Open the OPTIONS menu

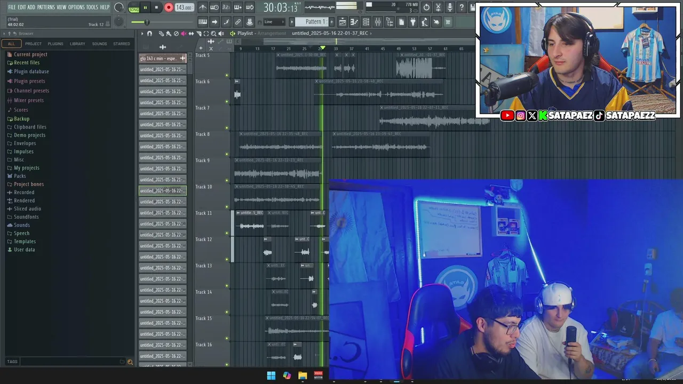(76, 7)
